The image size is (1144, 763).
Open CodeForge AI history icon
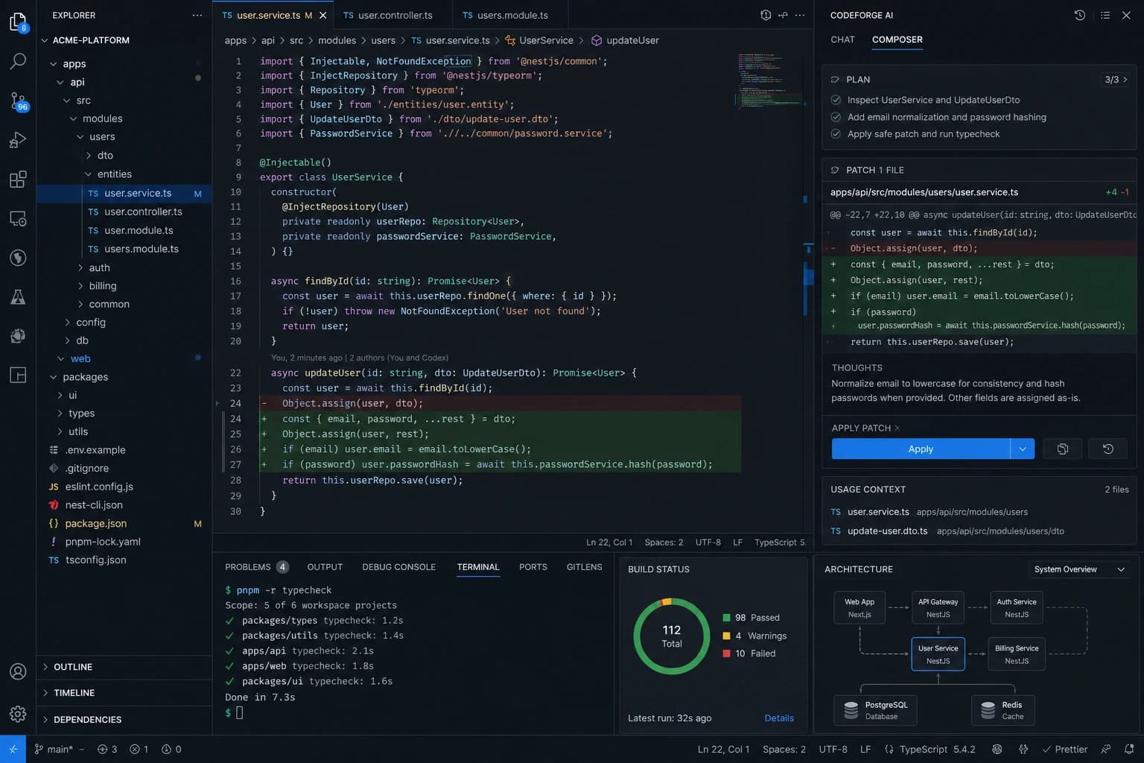[1080, 15]
